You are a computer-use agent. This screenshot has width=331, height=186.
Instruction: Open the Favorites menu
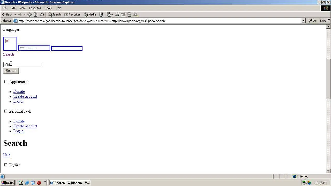tap(35, 8)
